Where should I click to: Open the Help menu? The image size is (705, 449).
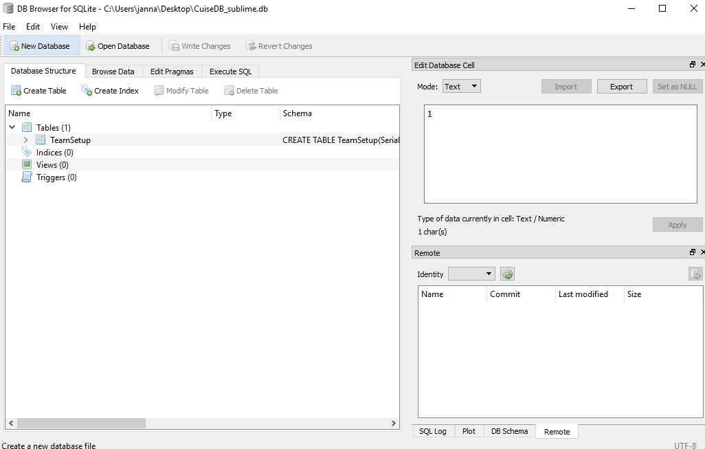pyautogui.click(x=87, y=27)
